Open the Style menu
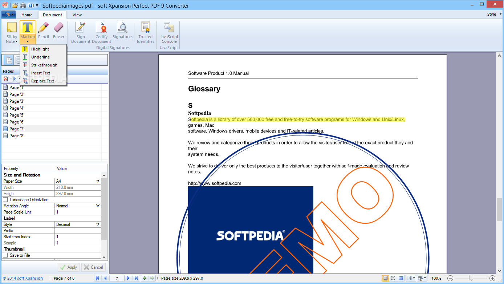The image size is (504, 284). 494,14
